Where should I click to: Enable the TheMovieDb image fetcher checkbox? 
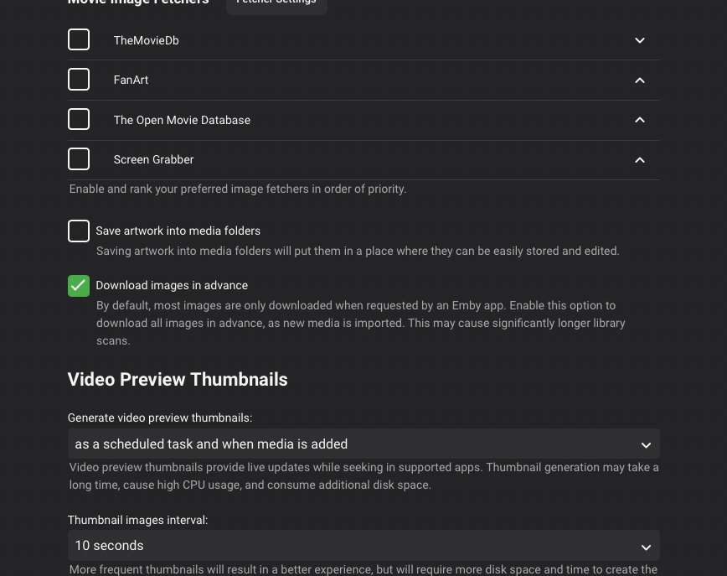pos(79,40)
